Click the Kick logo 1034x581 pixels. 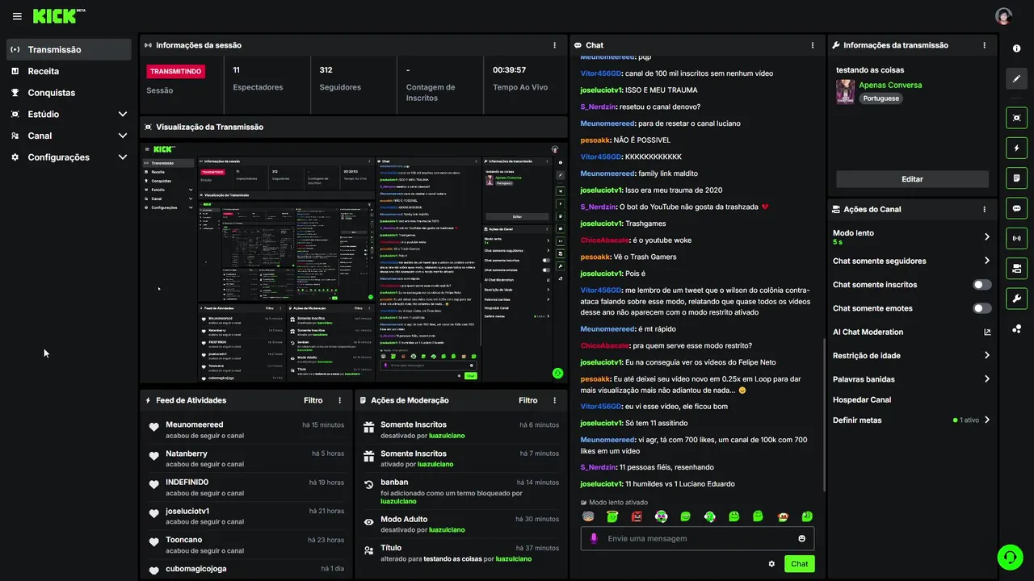59,16
